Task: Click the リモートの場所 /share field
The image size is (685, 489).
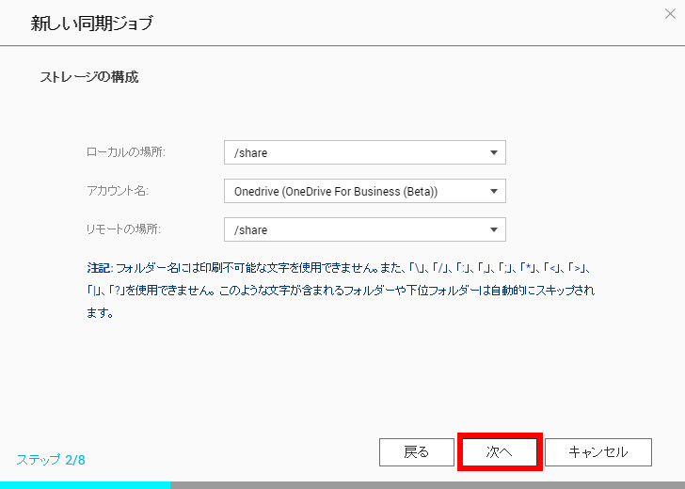Action: [365, 229]
